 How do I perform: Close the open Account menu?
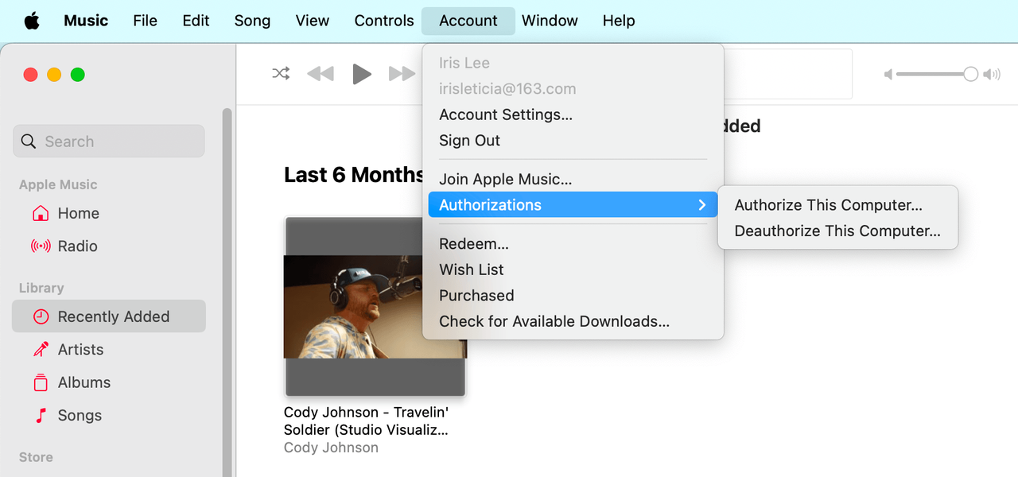pyautogui.click(x=468, y=21)
